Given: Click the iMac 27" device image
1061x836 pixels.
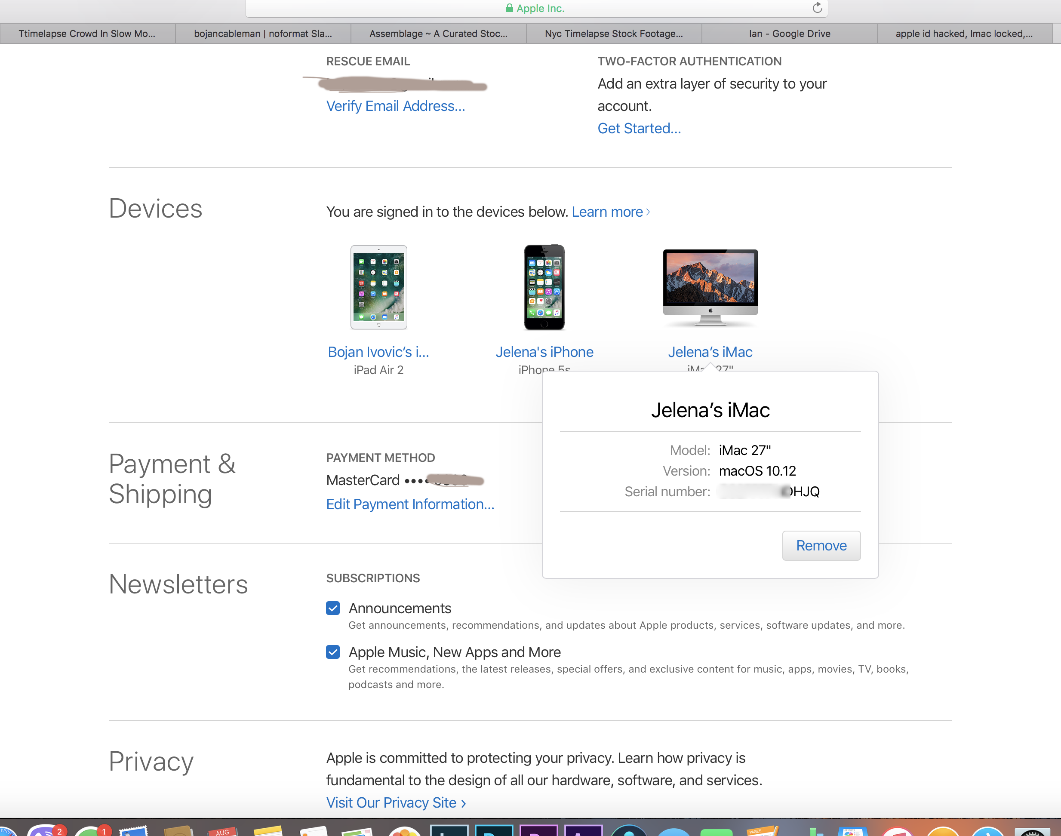Looking at the screenshot, I should (710, 287).
